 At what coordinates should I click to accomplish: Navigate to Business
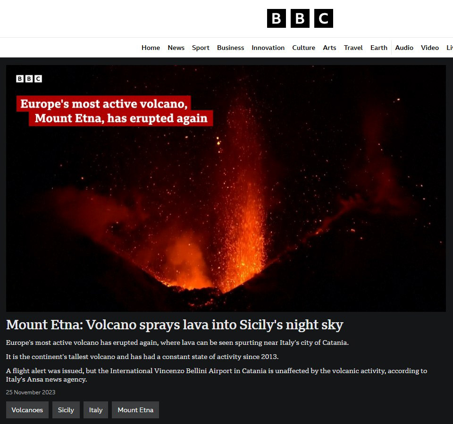coord(230,48)
